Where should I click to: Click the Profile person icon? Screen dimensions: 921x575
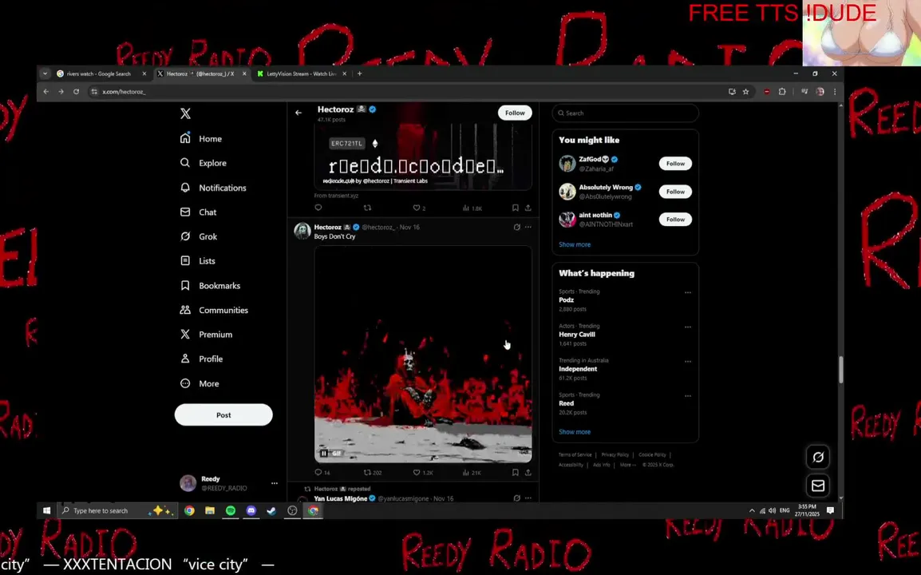click(185, 359)
